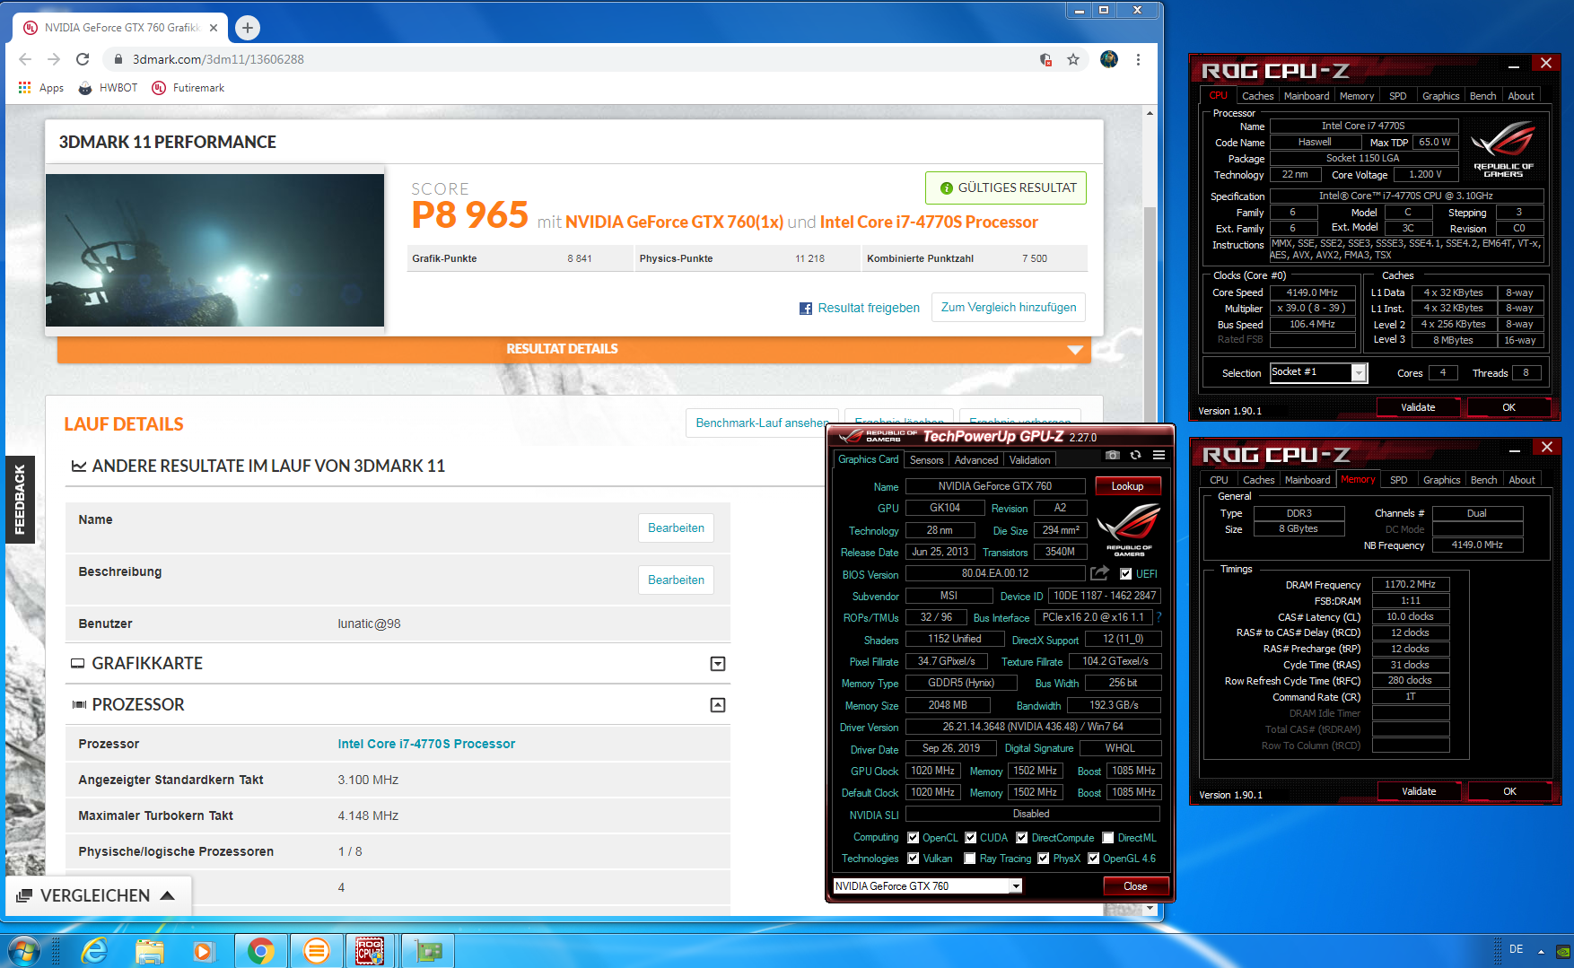Open the Chrome three-dot menu
Screen dimensions: 1574x968
pos(1138,59)
